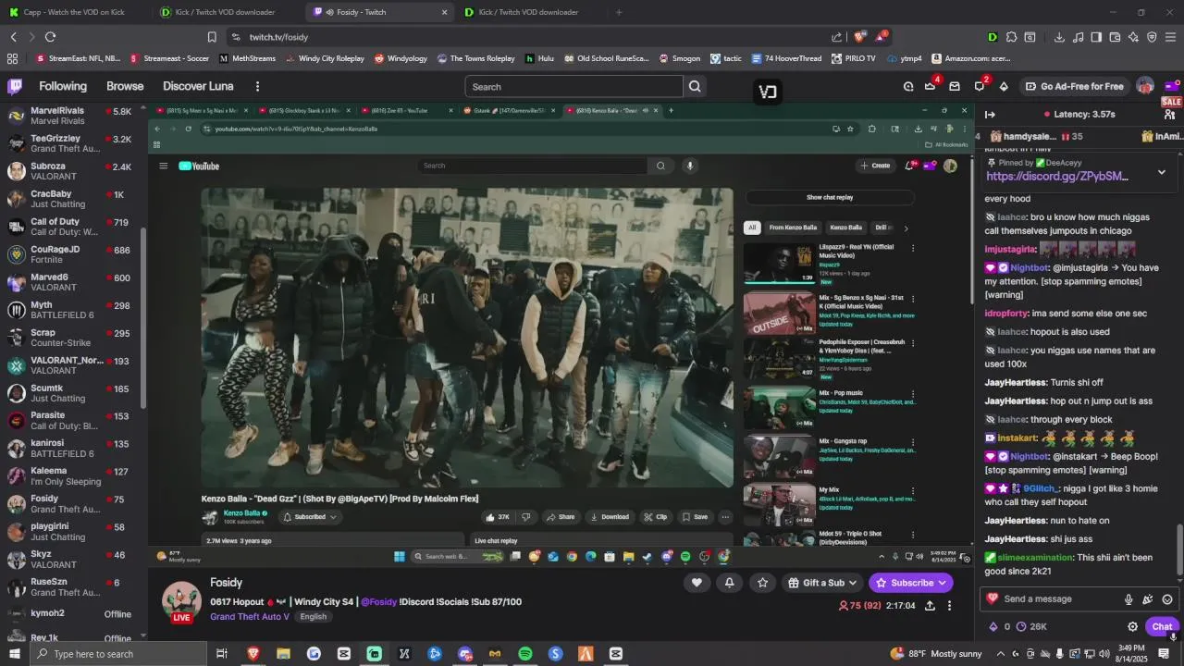The height and width of the screenshot is (666, 1184).
Task: Open the three-dot stream options menu
Action: (x=949, y=605)
